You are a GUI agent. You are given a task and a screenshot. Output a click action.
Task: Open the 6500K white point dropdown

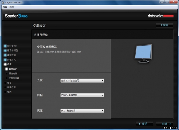82,95
